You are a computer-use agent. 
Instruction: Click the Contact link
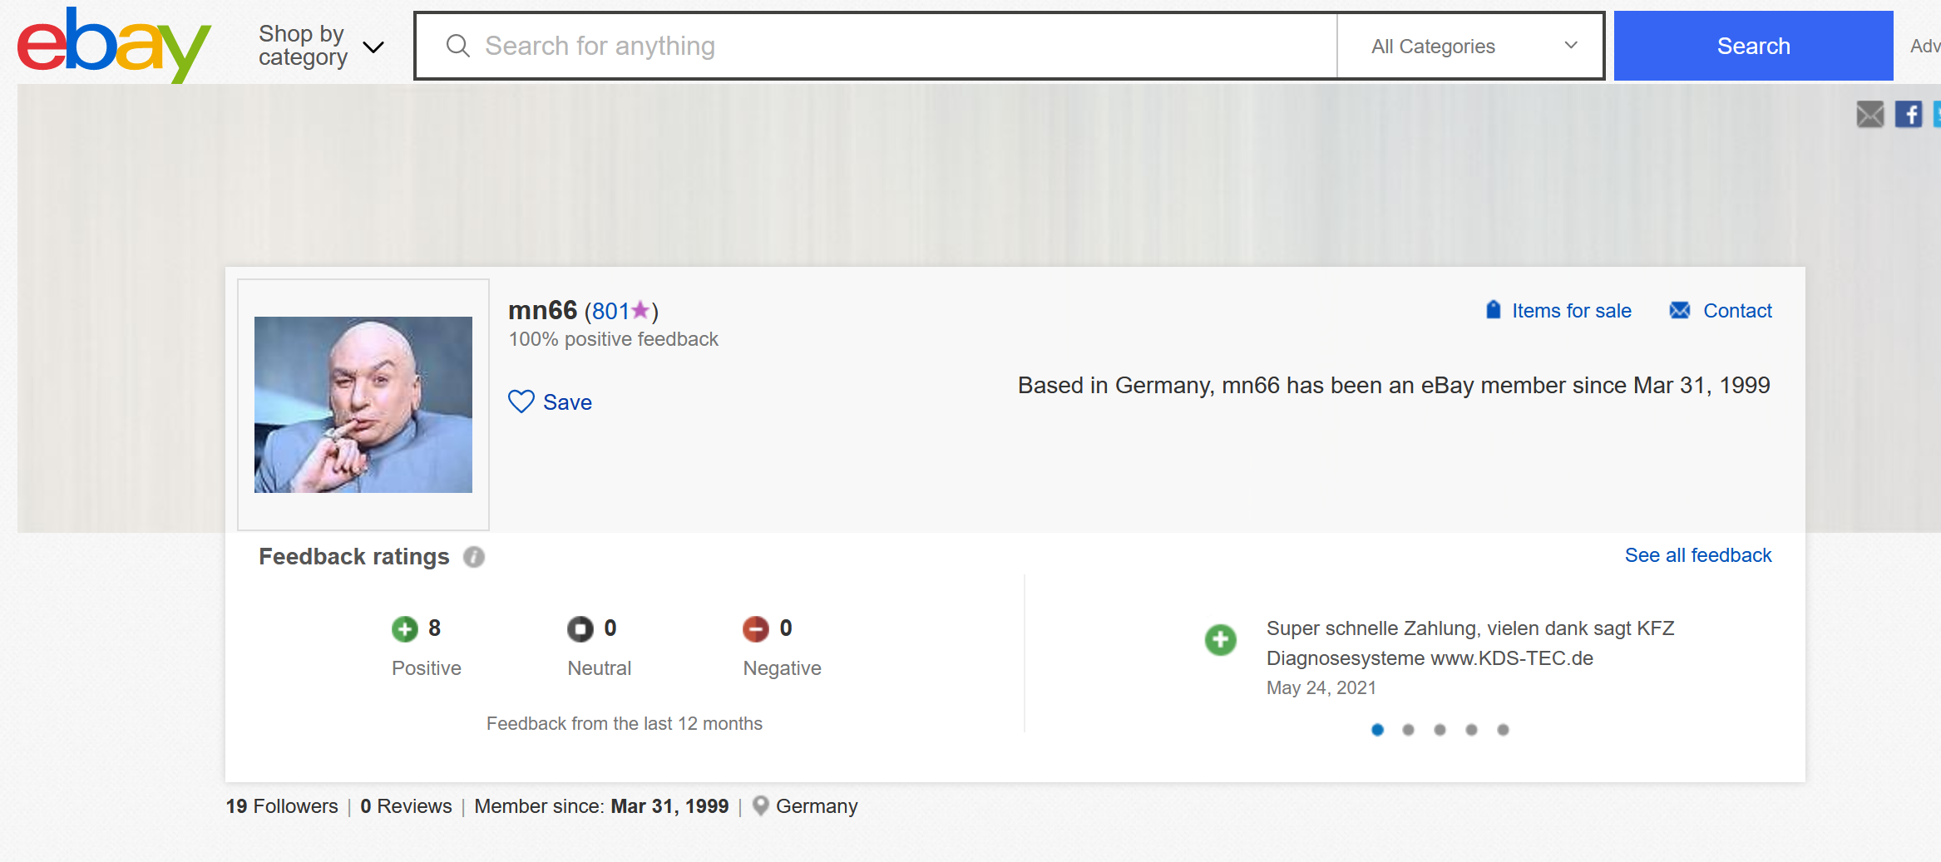pos(1736,311)
